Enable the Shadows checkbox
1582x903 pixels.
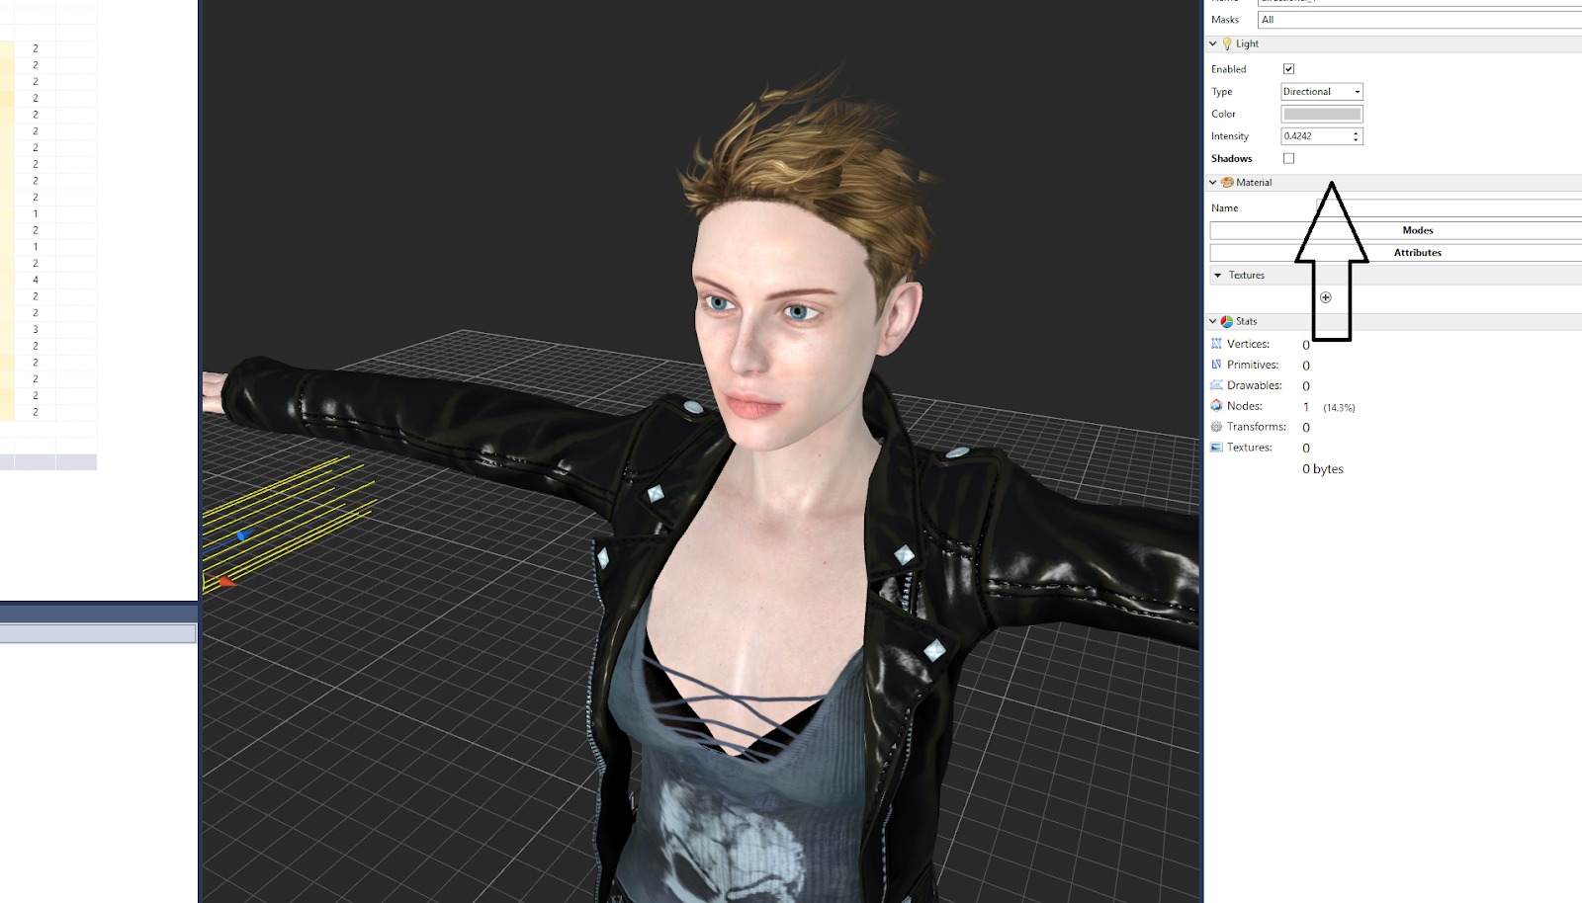tap(1288, 158)
